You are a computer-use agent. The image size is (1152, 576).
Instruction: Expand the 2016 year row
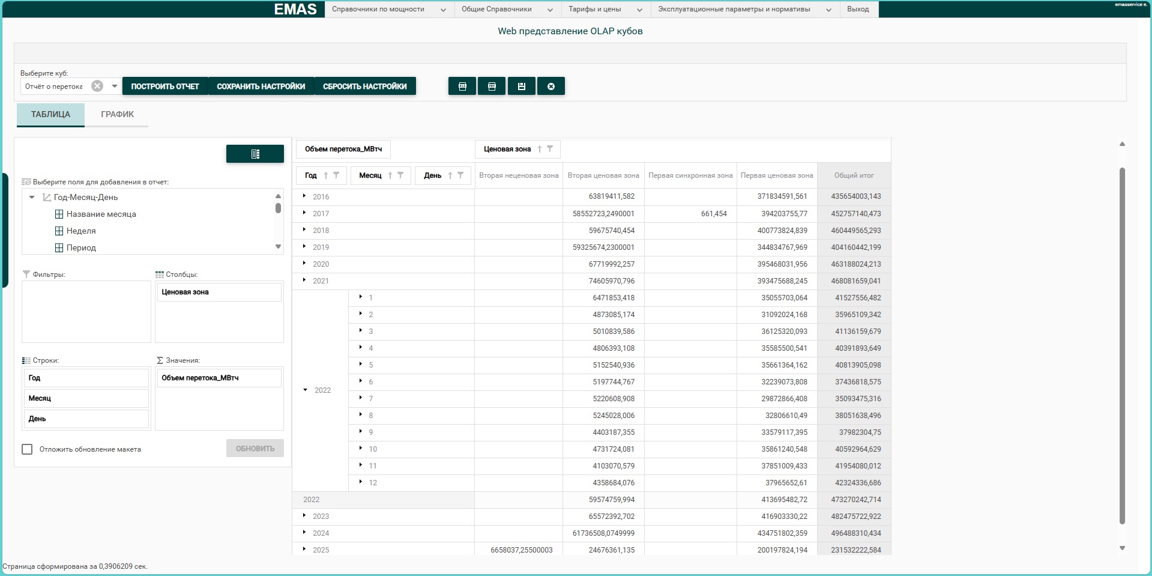[x=304, y=196]
